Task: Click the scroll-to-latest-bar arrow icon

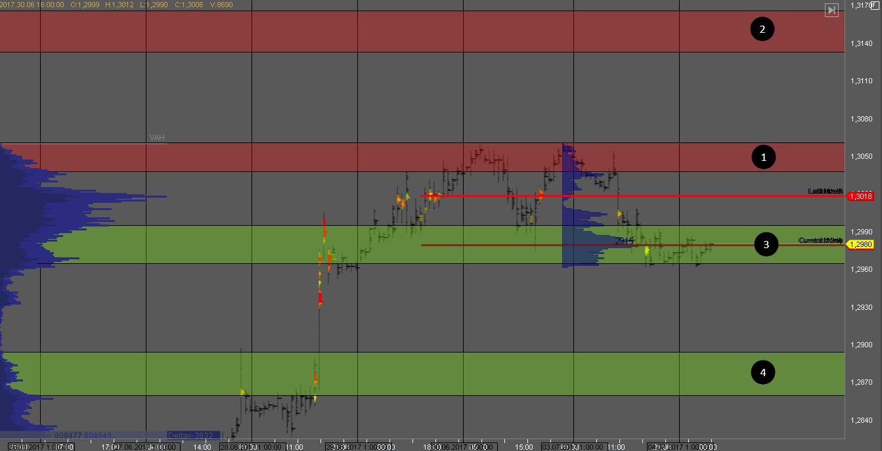Action: (x=831, y=10)
